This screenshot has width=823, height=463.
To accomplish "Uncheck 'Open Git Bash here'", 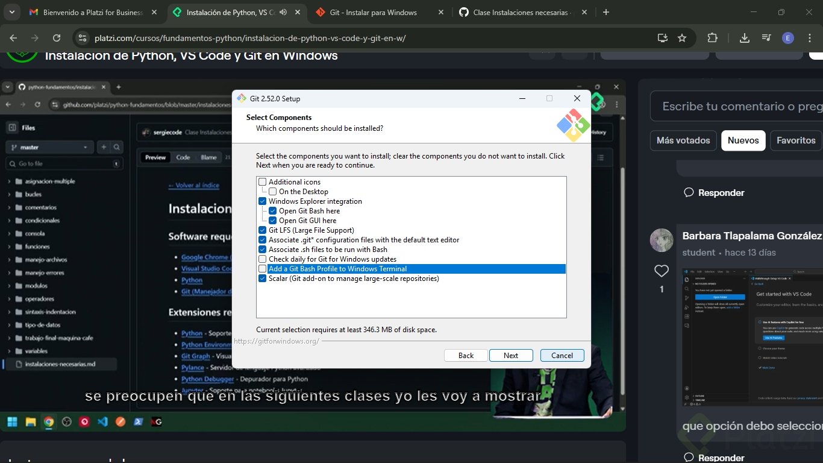I will click(x=272, y=211).
